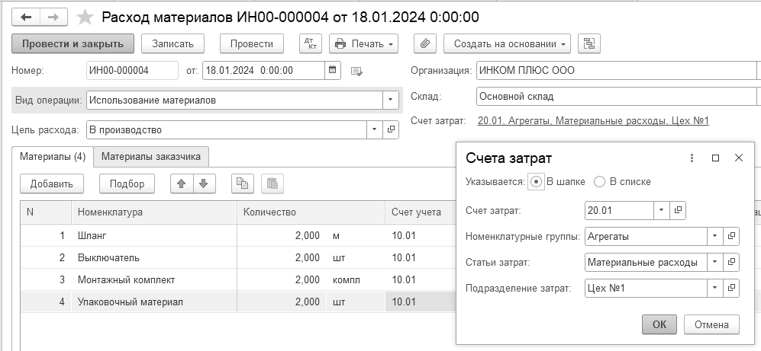Select the Упаковочный материал row
This screenshot has width=761, height=351.
tap(238, 302)
